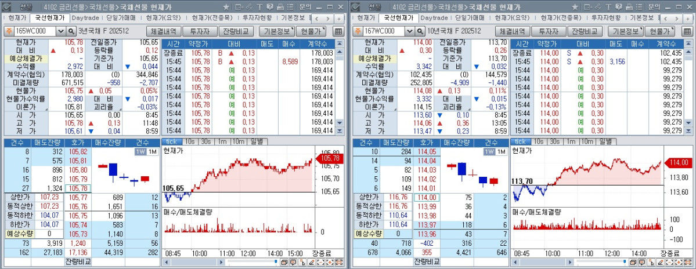Click the list menu icon in right window
Screen dimensions: 696x269
(x=639, y=7)
